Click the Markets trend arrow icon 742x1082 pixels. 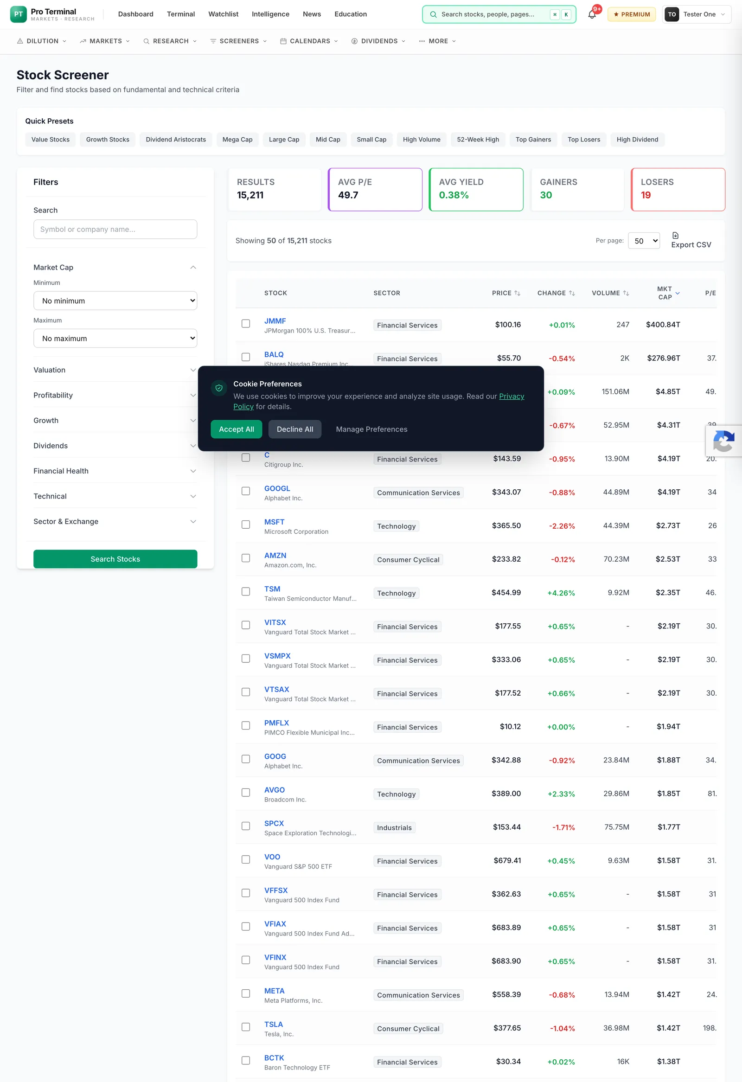pyautogui.click(x=83, y=41)
